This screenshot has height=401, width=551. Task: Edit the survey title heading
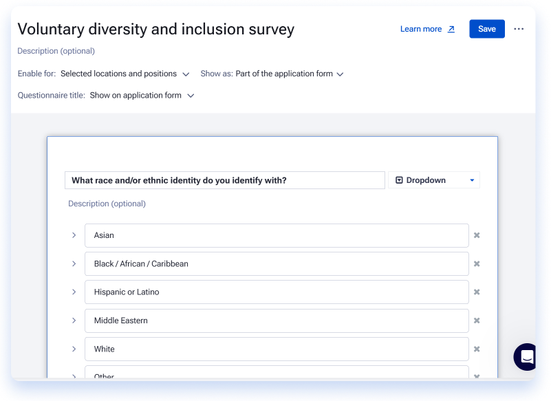pyautogui.click(x=156, y=29)
